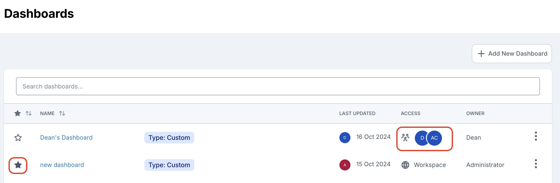Screen dimensions: 560x183
Task: Click Type: Custom tag on Dean's Dashboard
Action: pos(169,138)
